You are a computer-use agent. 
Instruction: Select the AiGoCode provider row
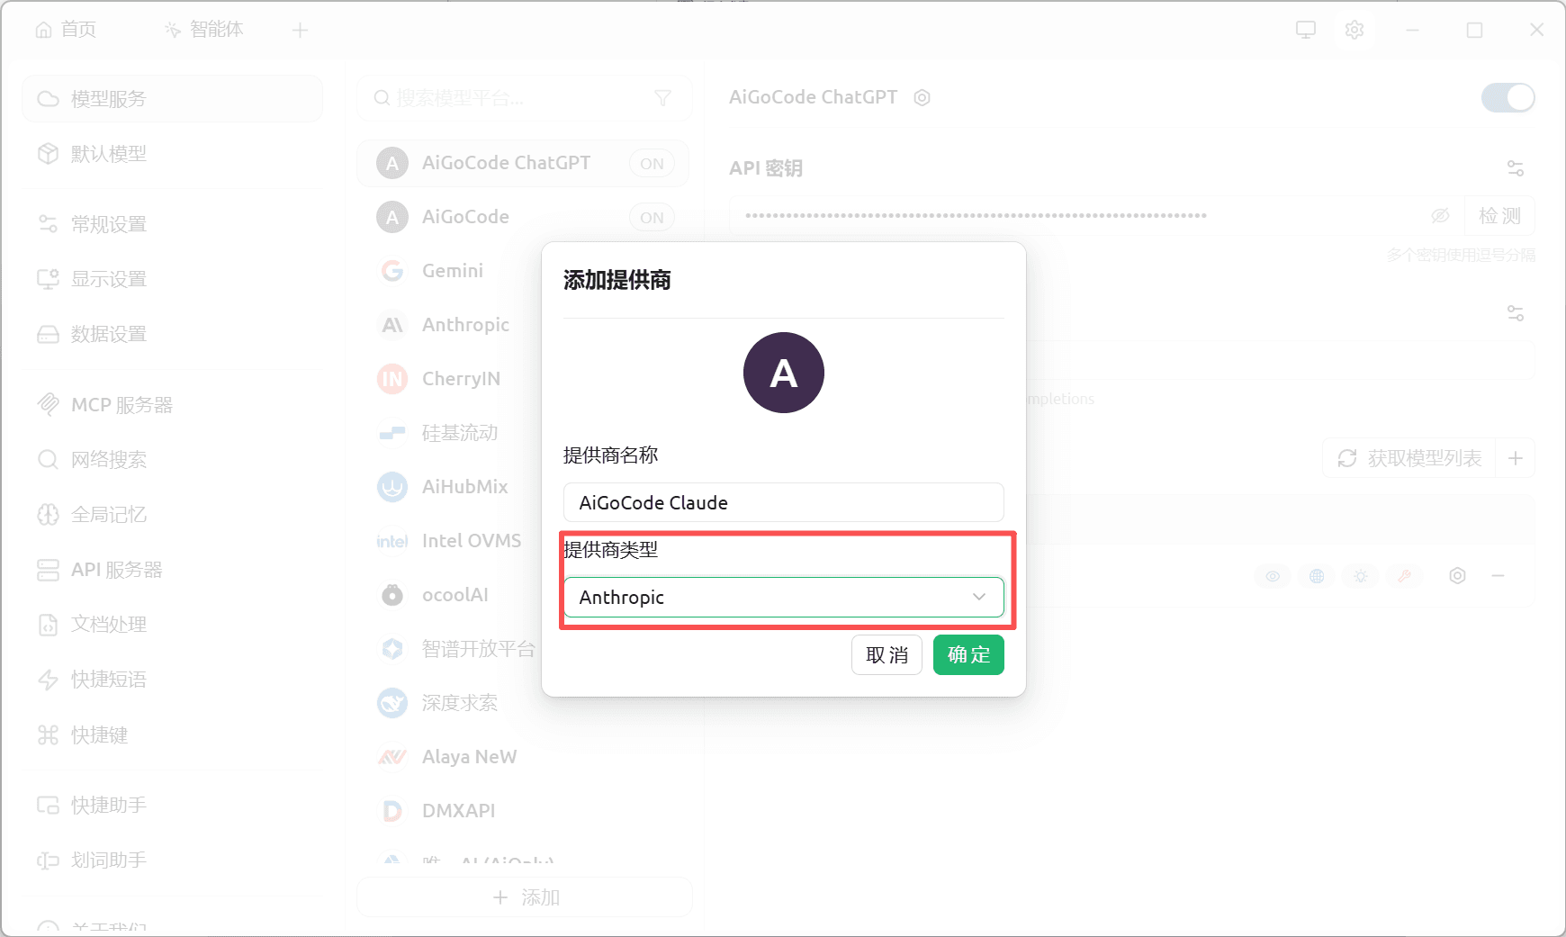coord(523,217)
